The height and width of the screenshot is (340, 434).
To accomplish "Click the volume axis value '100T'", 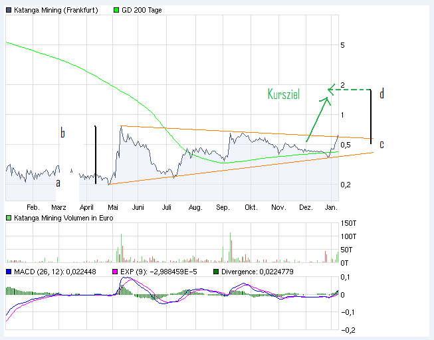I will [x=348, y=236].
